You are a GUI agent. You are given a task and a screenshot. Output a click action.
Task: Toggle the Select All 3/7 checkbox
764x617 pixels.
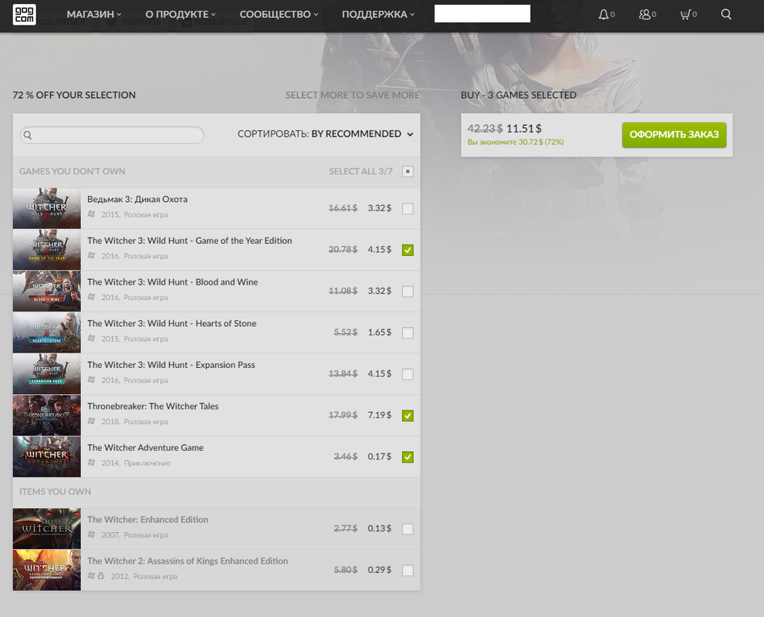(x=407, y=171)
